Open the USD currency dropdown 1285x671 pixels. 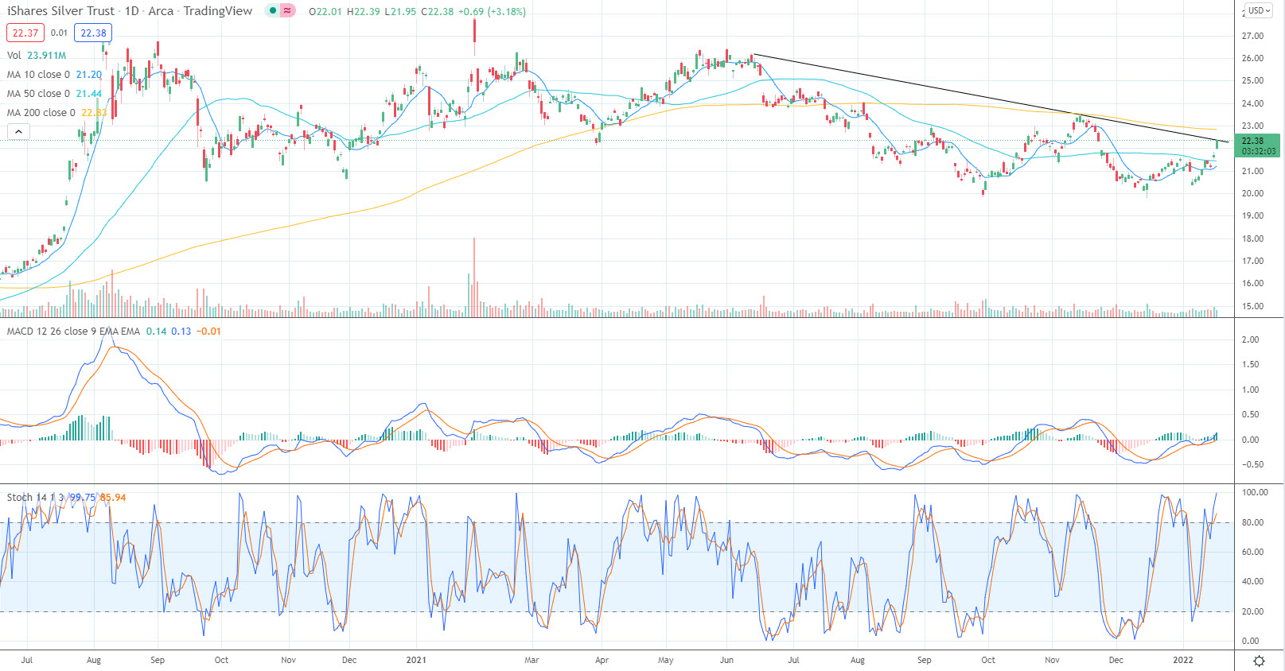click(x=1259, y=10)
